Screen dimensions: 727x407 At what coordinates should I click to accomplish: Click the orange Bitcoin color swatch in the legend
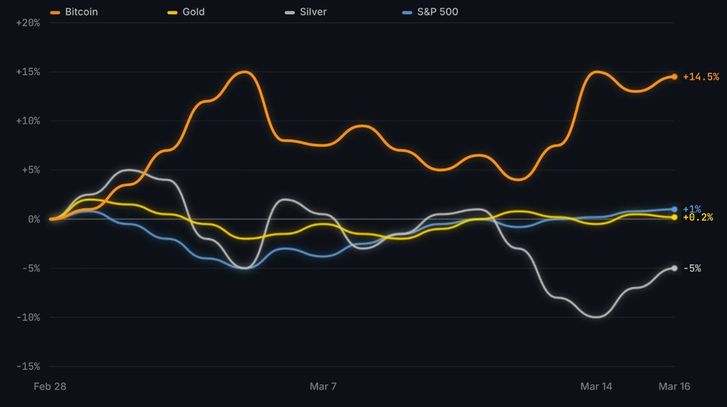(55, 12)
